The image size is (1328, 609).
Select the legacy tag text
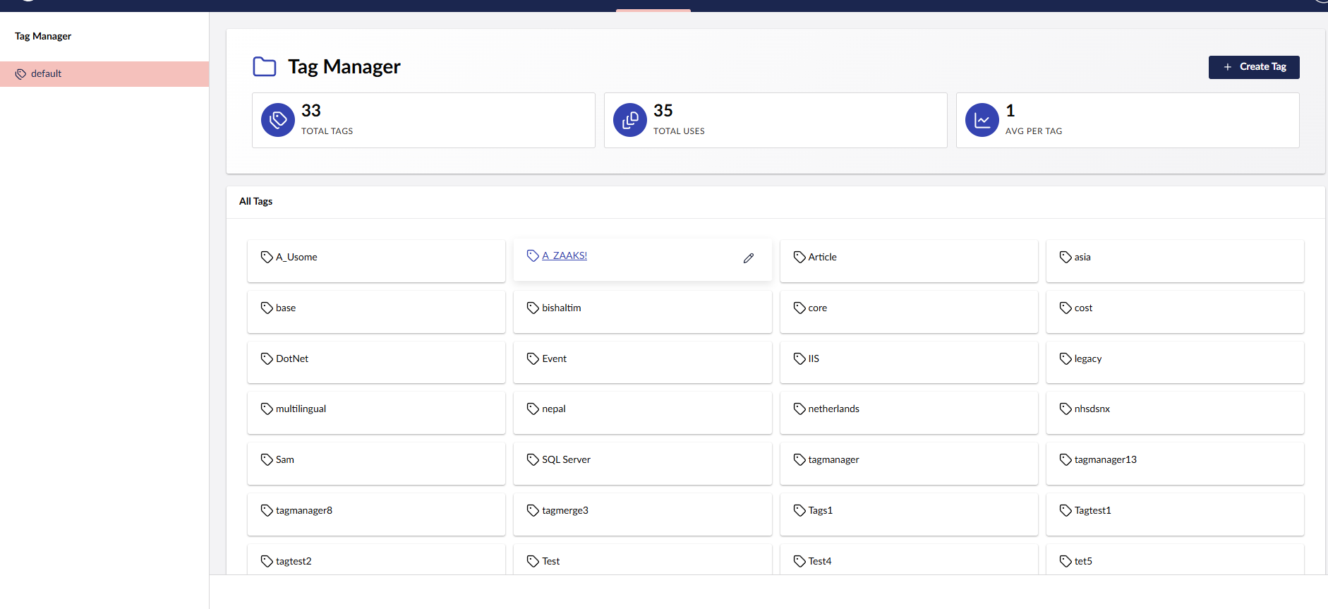tap(1088, 358)
